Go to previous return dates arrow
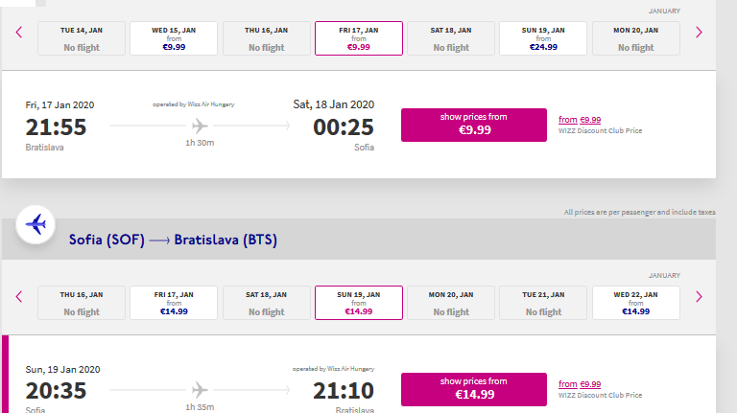Screen dimensions: 737x413 pyautogui.click(x=19, y=297)
